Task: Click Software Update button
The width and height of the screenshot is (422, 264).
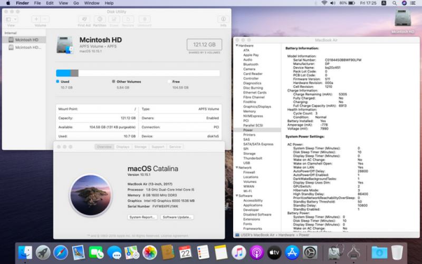Action: (177, 217)
